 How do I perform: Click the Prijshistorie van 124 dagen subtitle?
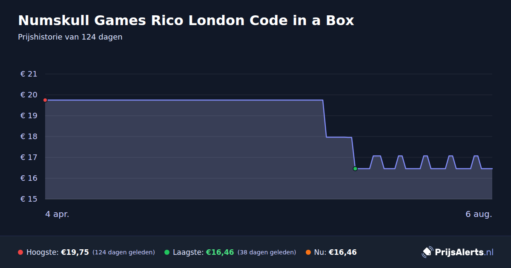(70, 37)
